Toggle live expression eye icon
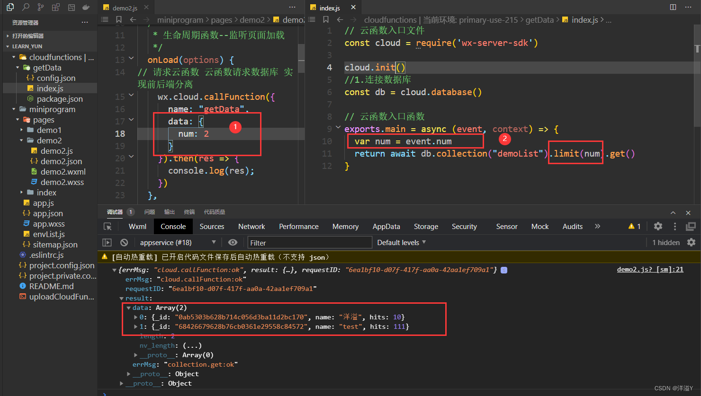 click(x=233, y=242)
